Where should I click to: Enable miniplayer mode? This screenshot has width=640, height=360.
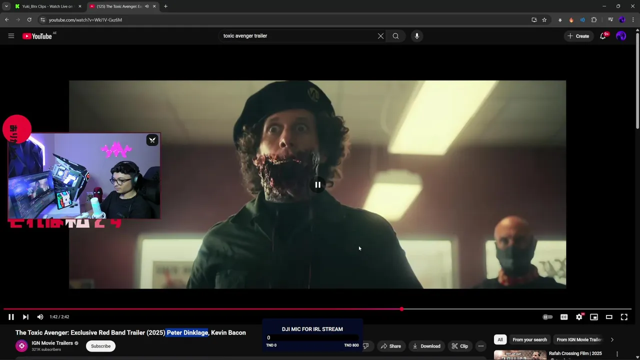[x=594, y=317]
